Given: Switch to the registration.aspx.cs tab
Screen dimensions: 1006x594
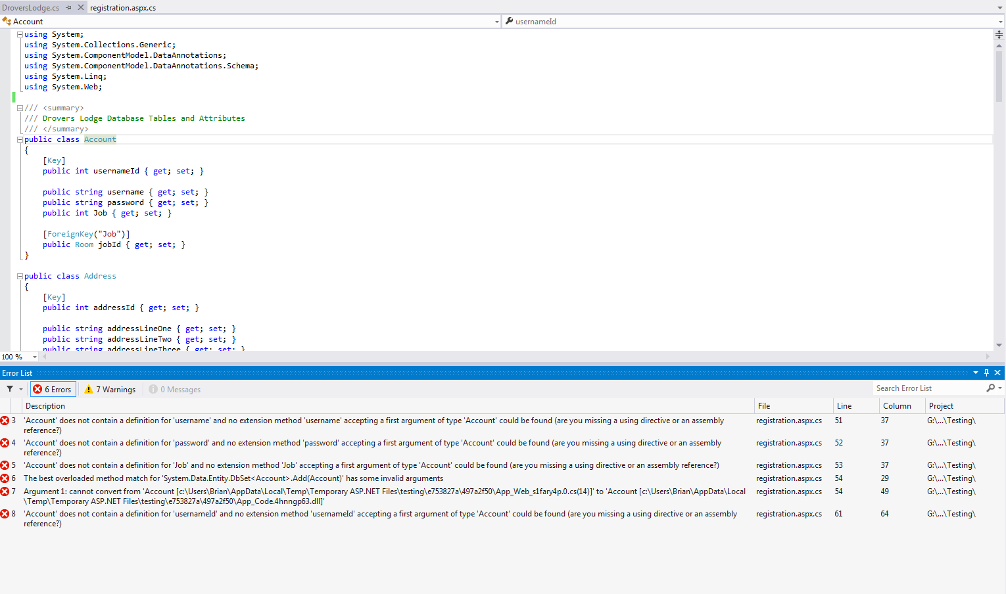Looking at the screenshot, I should coord(123,8).
